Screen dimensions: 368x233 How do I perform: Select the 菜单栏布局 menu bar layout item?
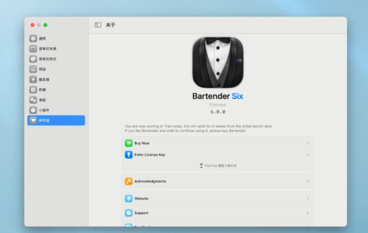coord(56,49)
